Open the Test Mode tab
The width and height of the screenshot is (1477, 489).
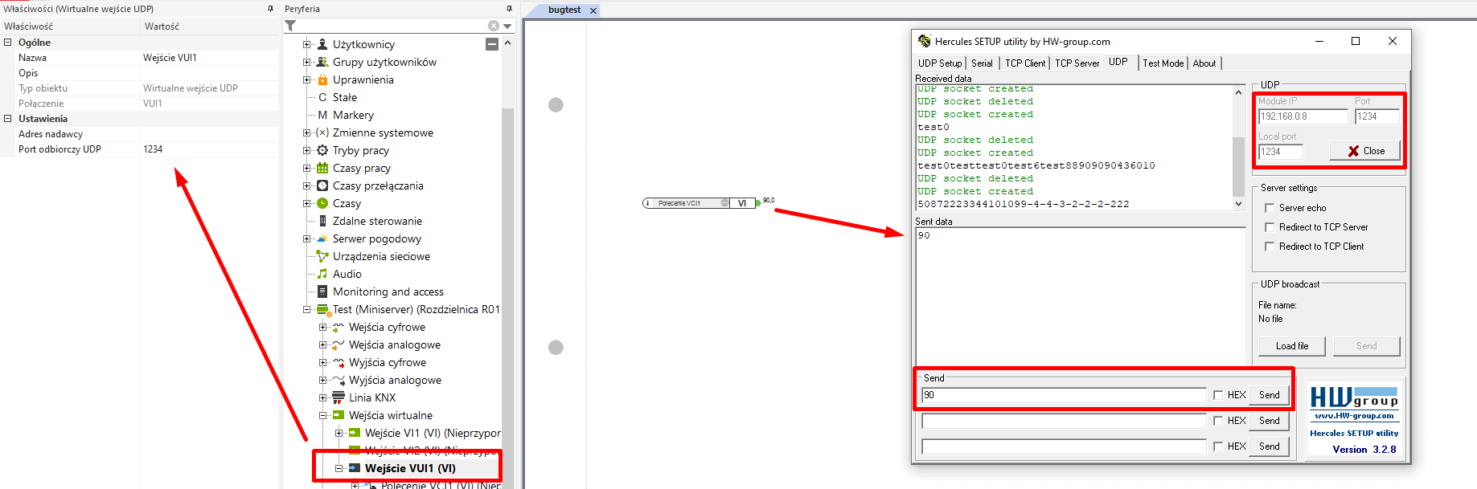pos(1163,63)
